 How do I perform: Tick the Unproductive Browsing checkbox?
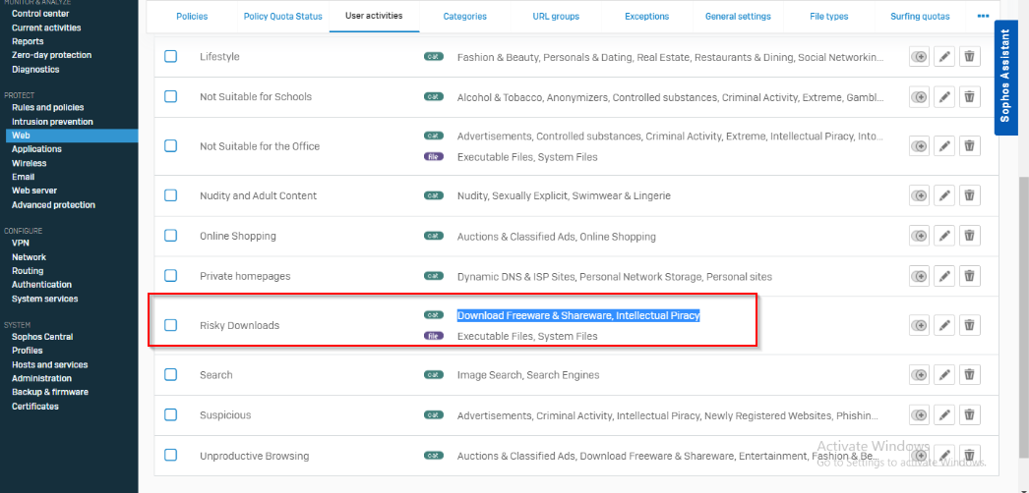pos(170,455)
